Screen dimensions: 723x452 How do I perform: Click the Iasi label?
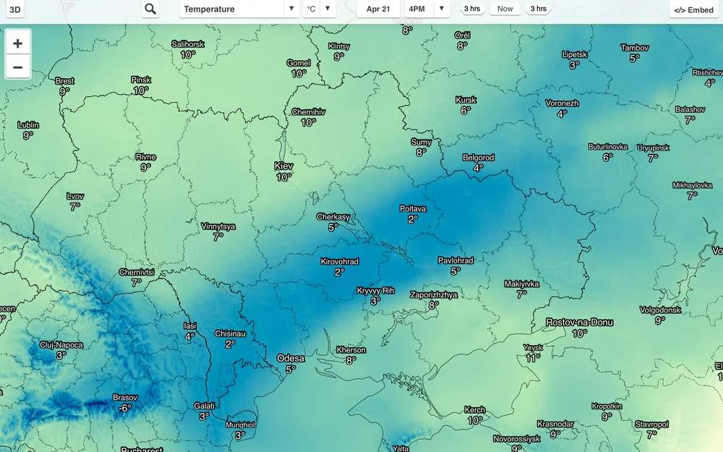point(190,326)
